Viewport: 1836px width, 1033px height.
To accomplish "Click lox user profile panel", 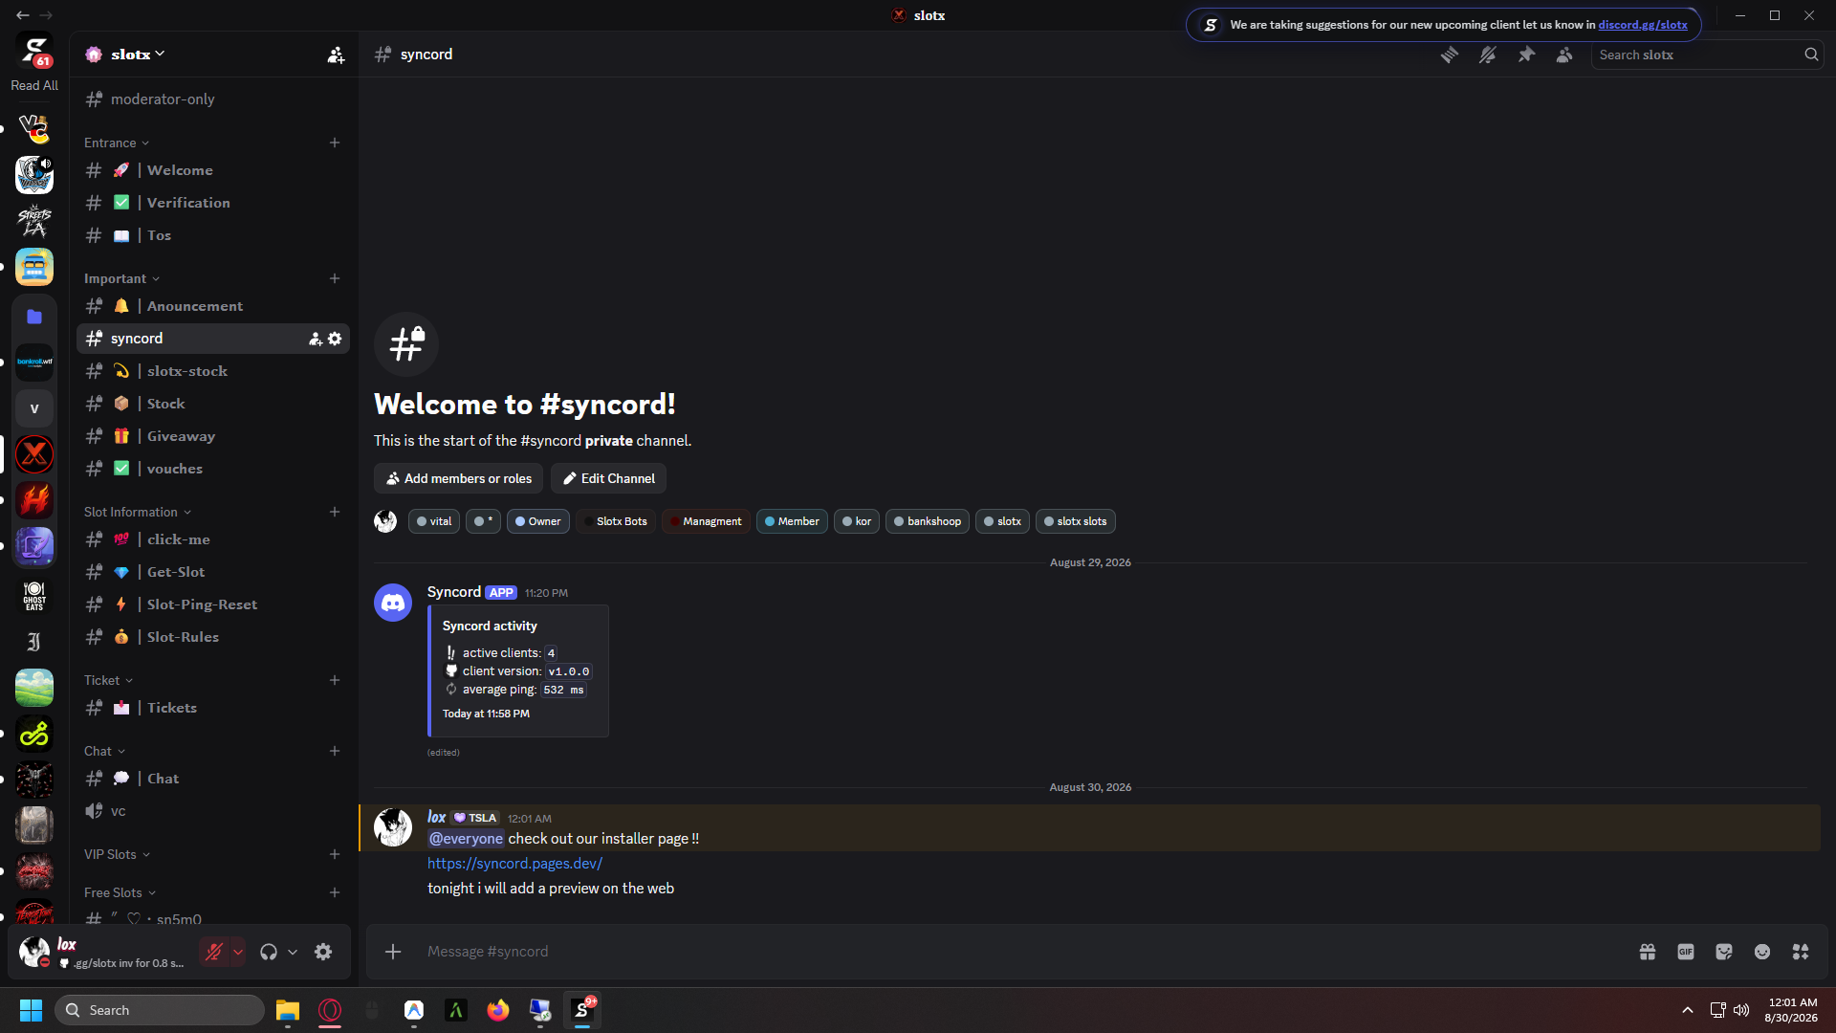I will click(x=103, y=952).
